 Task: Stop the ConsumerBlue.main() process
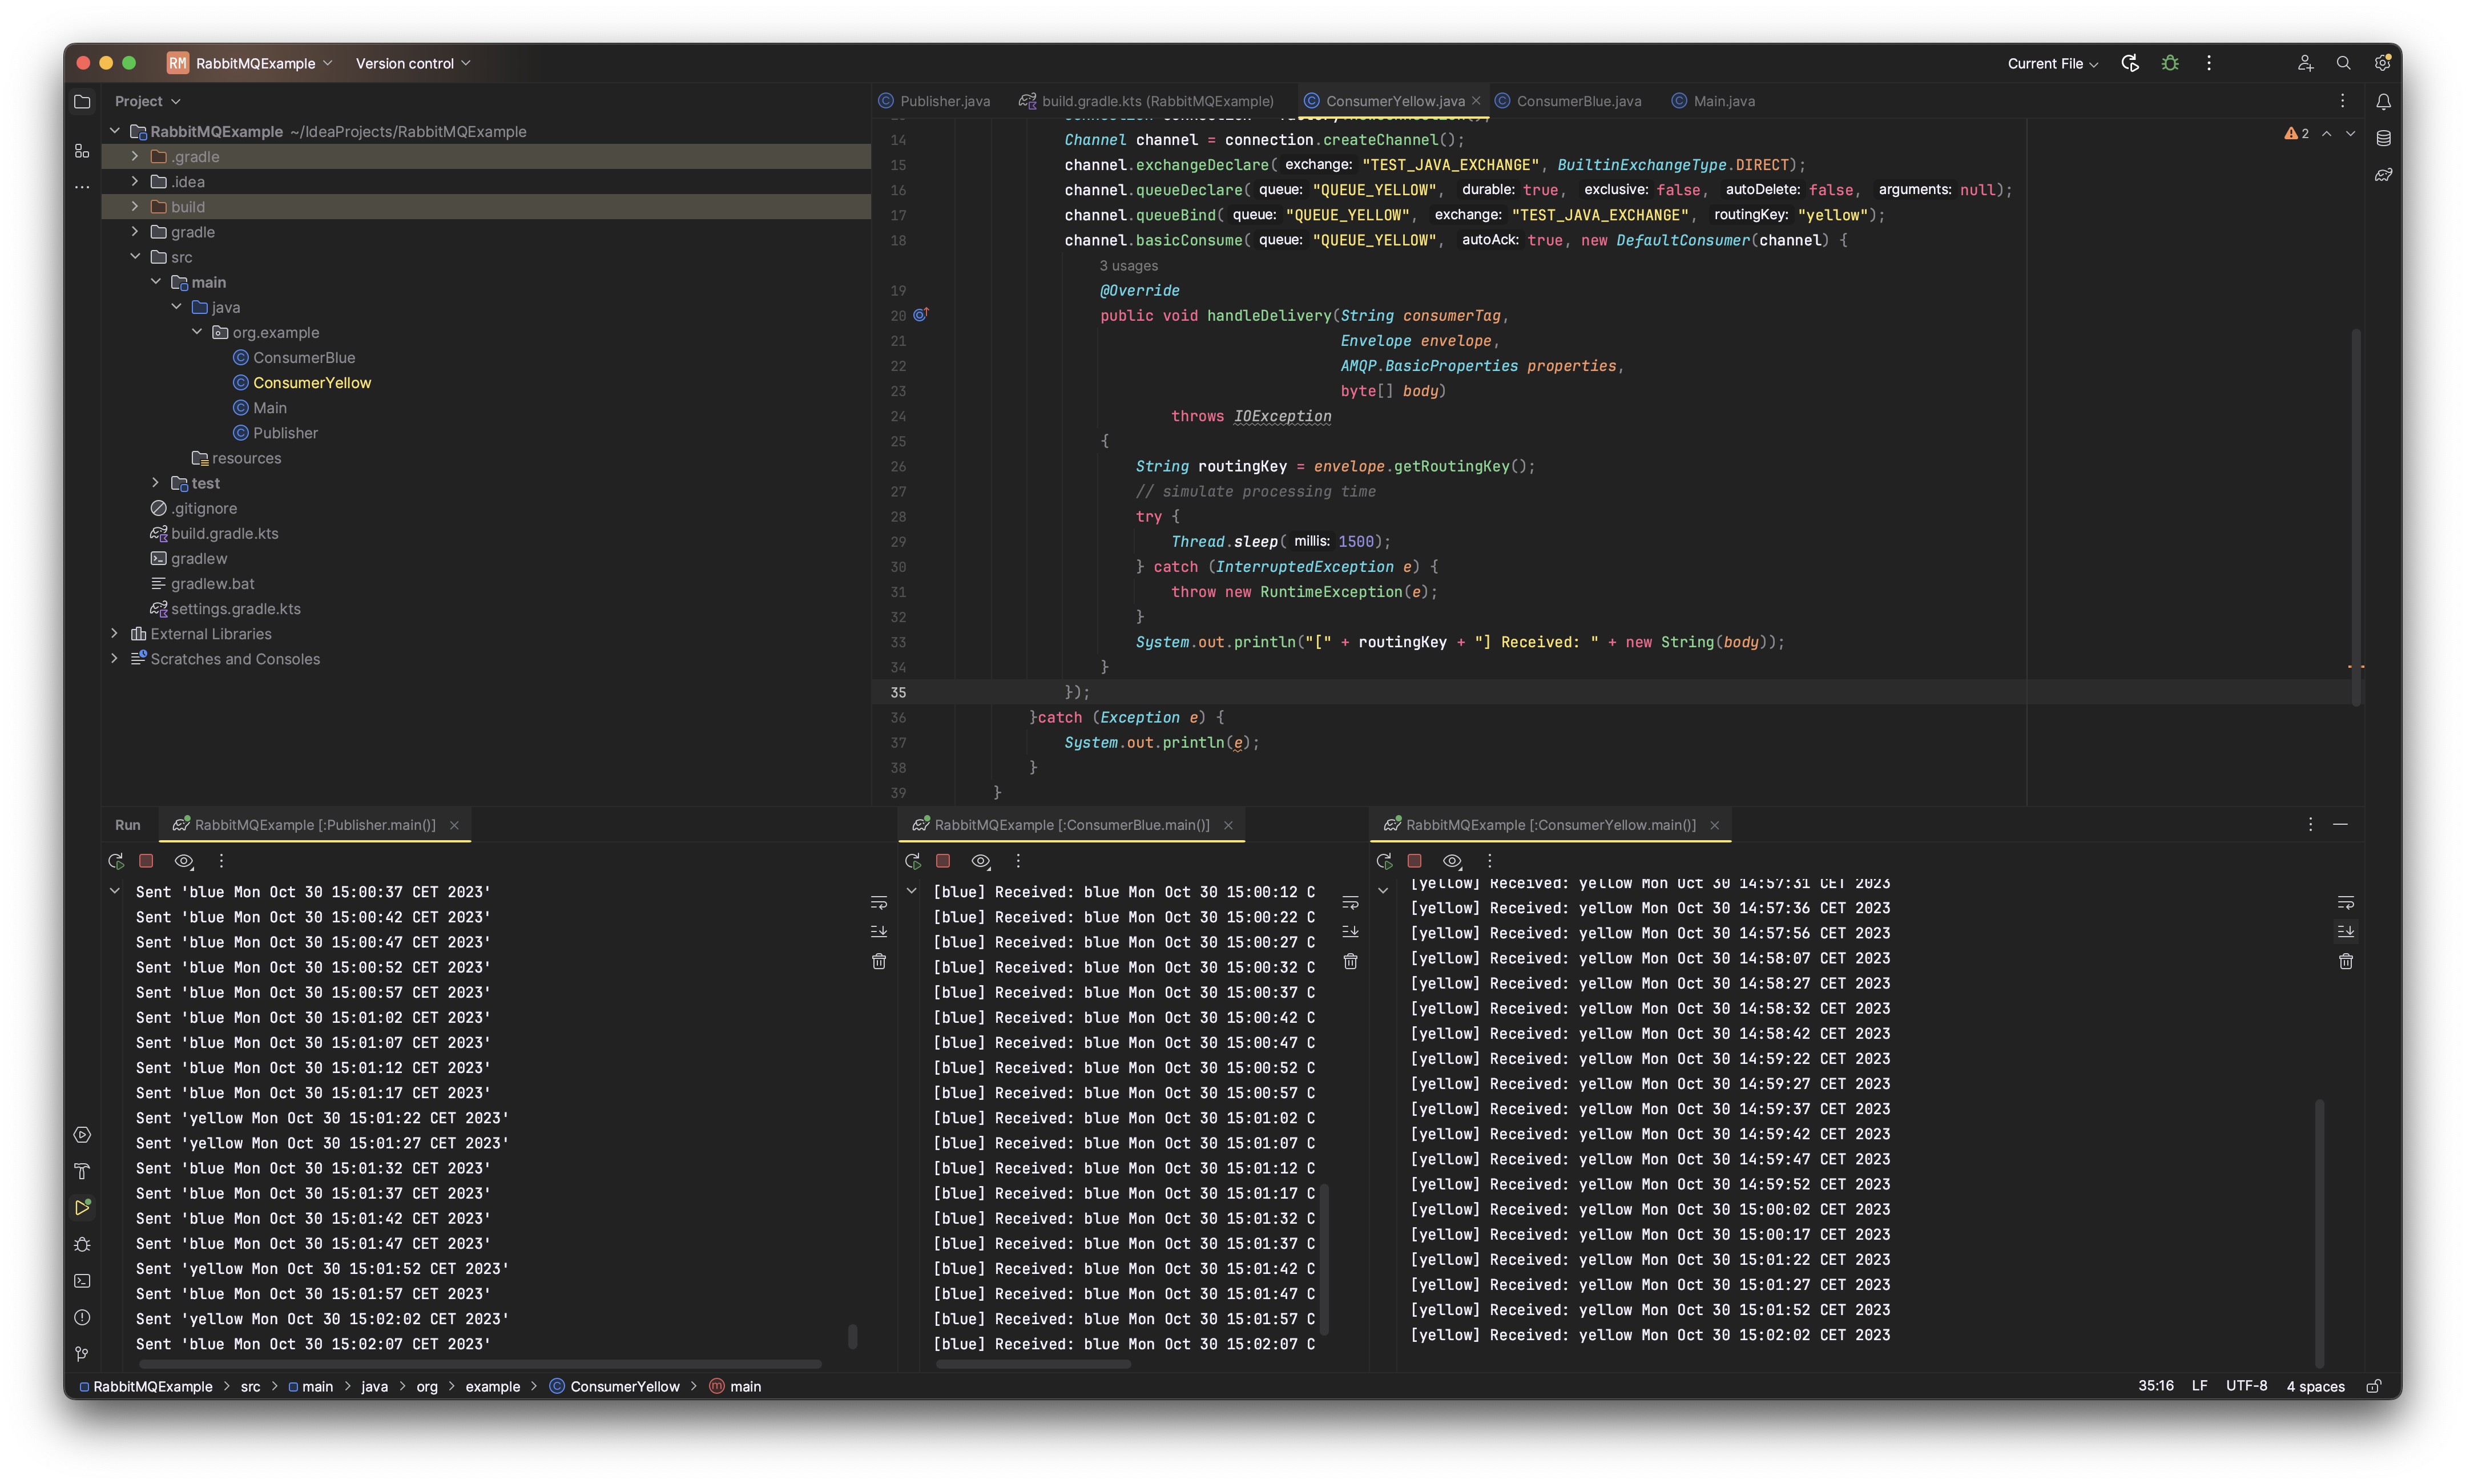coord(943,861)
